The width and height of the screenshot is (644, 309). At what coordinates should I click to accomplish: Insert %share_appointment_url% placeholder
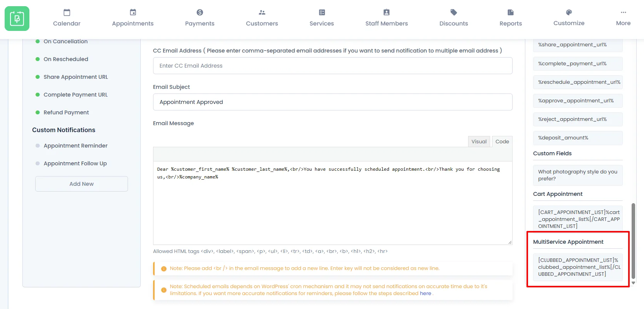click(578, 45)
